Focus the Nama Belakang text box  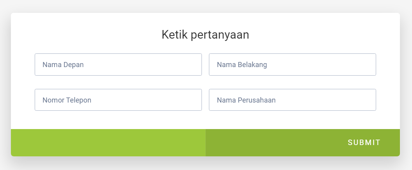[x=292, y=64]
